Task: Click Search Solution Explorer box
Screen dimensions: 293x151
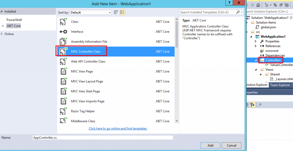Action: click(270, 12)
